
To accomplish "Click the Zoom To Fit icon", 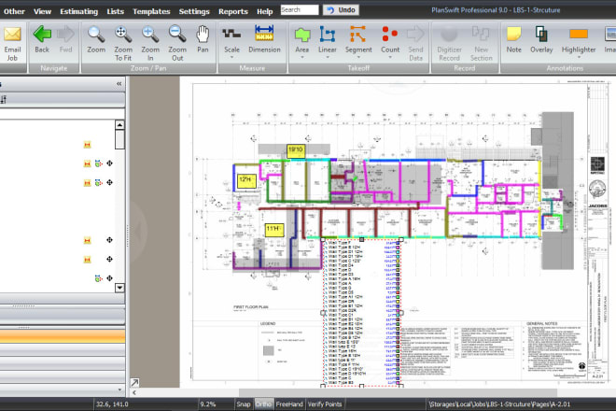I will tap(123, 35).
